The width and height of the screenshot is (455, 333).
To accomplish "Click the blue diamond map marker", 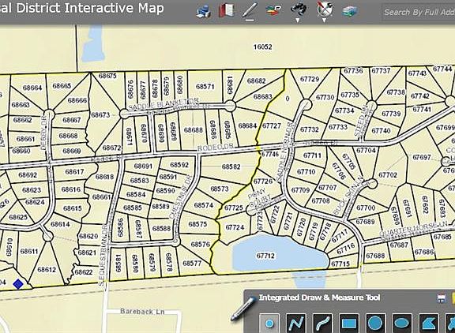I will (x=18, y=284).
